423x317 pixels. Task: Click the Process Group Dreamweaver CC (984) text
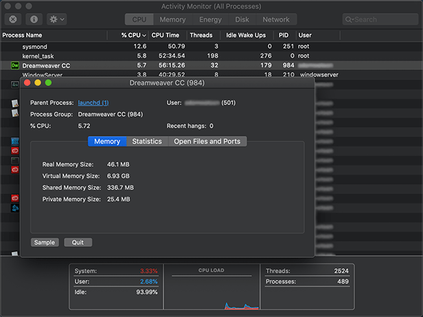[x=111, y=115]
